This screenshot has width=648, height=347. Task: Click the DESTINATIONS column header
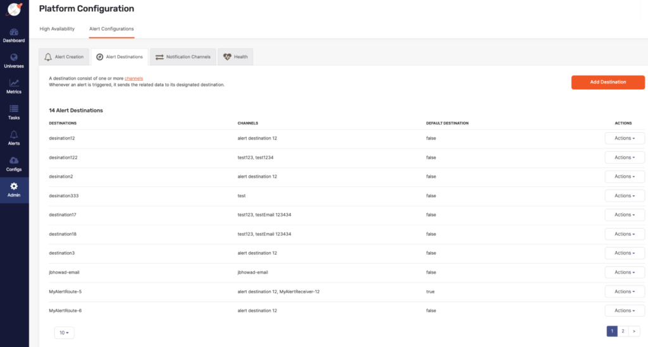coord(63,123)
